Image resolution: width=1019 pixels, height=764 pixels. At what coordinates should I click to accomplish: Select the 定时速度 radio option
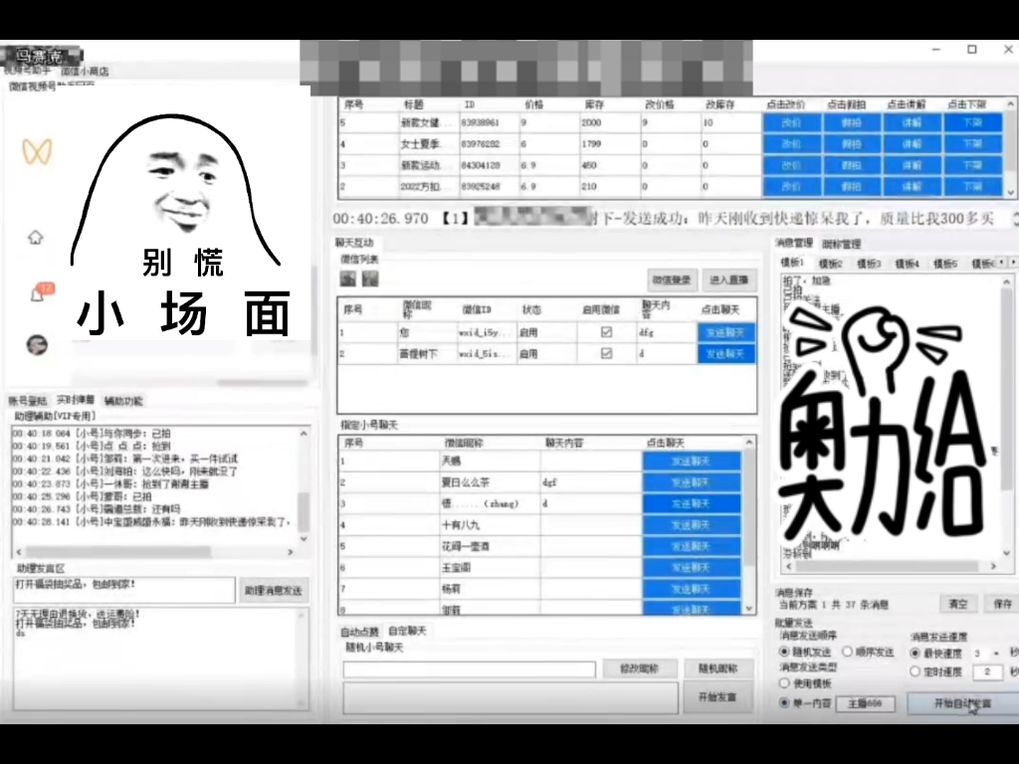pos(916,670)
